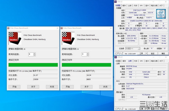This screenshot has height=111, width=169.
Task: Increase thread count in the left Fritz window
Action: (x=34, y=53)
